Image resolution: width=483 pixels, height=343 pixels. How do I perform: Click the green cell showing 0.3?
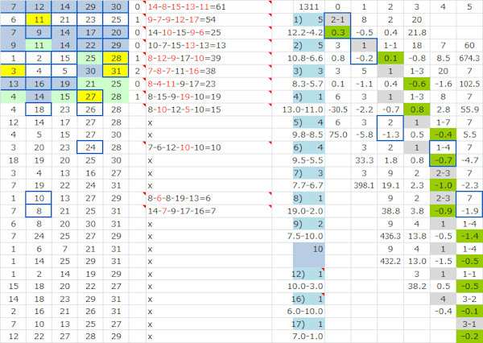(337, 33)
